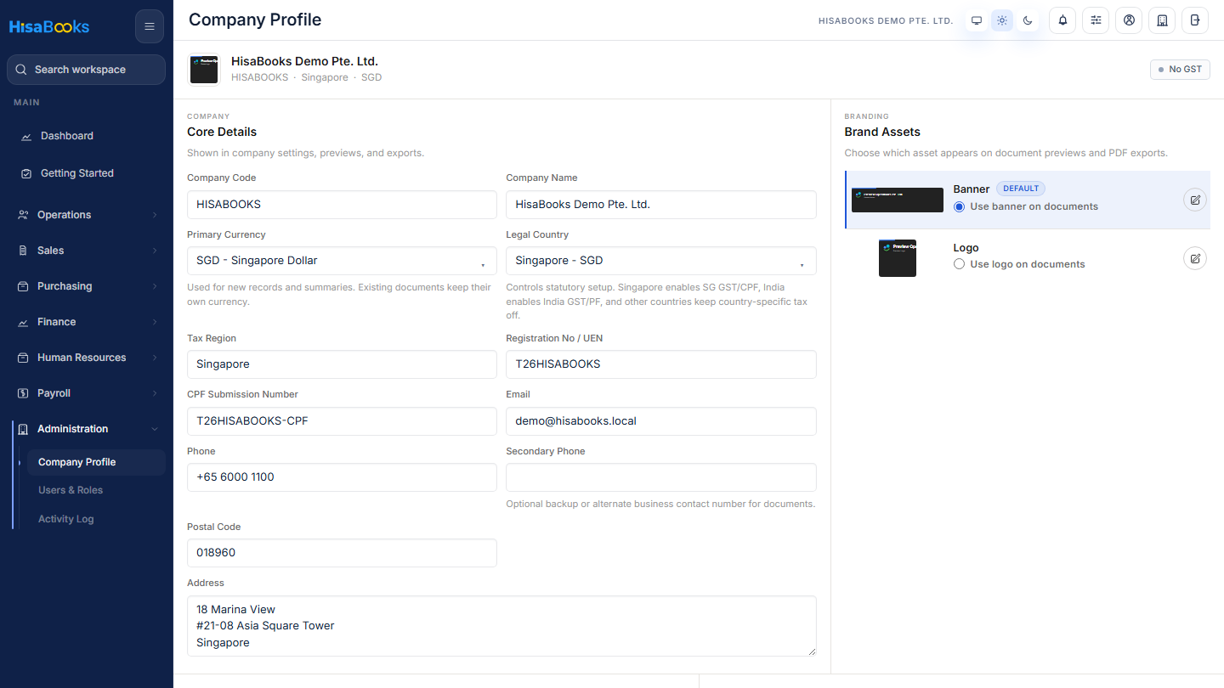Switch to light theme mode
1224x688 pixels.
pos(1002,20)
